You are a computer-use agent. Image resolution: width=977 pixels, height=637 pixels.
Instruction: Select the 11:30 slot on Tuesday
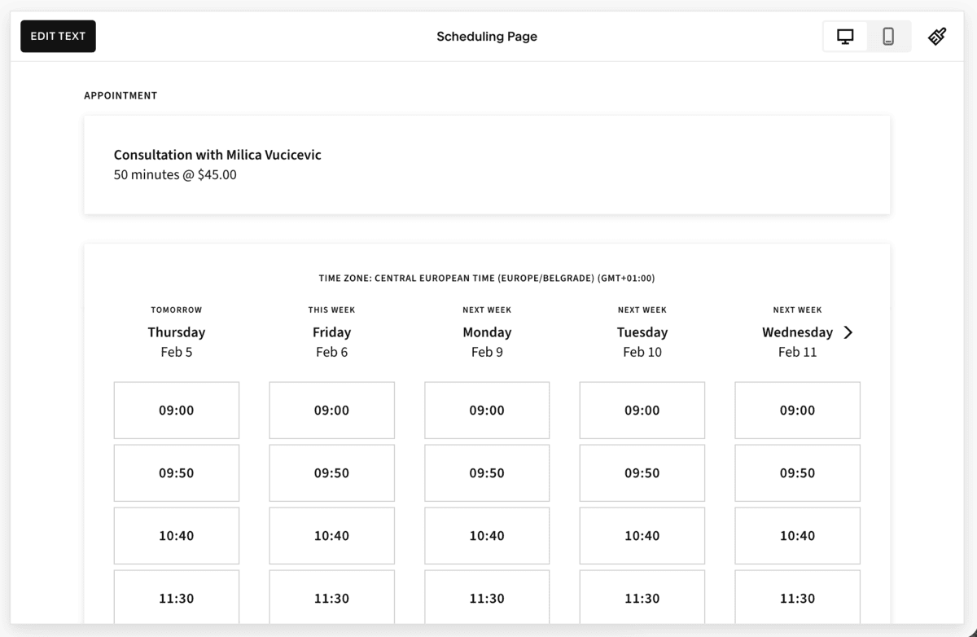[642, 598]
